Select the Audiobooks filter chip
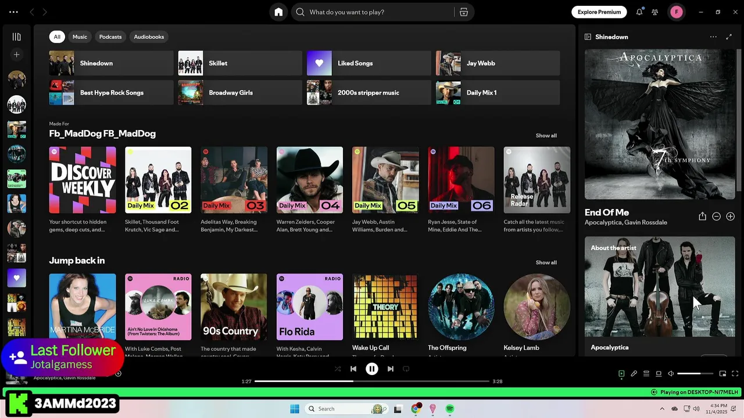Image resolution: width=744 pixels, height=418 pixels. click(149, 37)
